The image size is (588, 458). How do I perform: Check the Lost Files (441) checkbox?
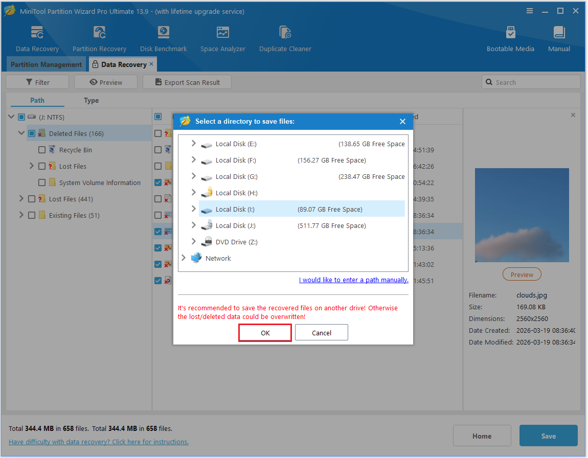(x=32, y=199)
